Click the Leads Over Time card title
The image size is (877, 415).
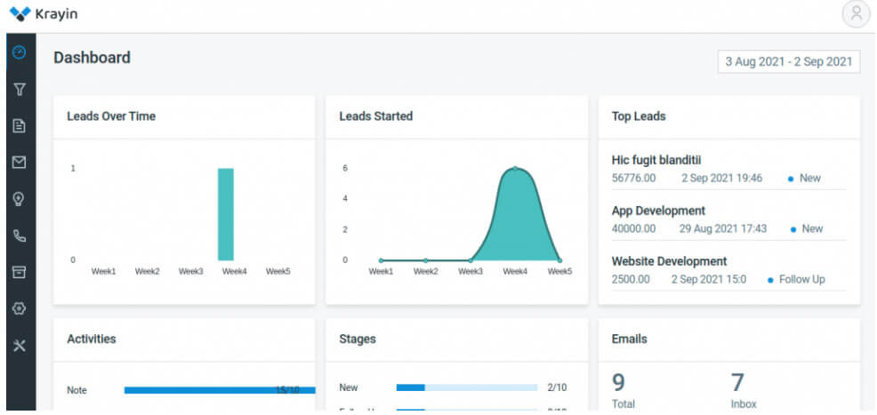coord(111,116)
